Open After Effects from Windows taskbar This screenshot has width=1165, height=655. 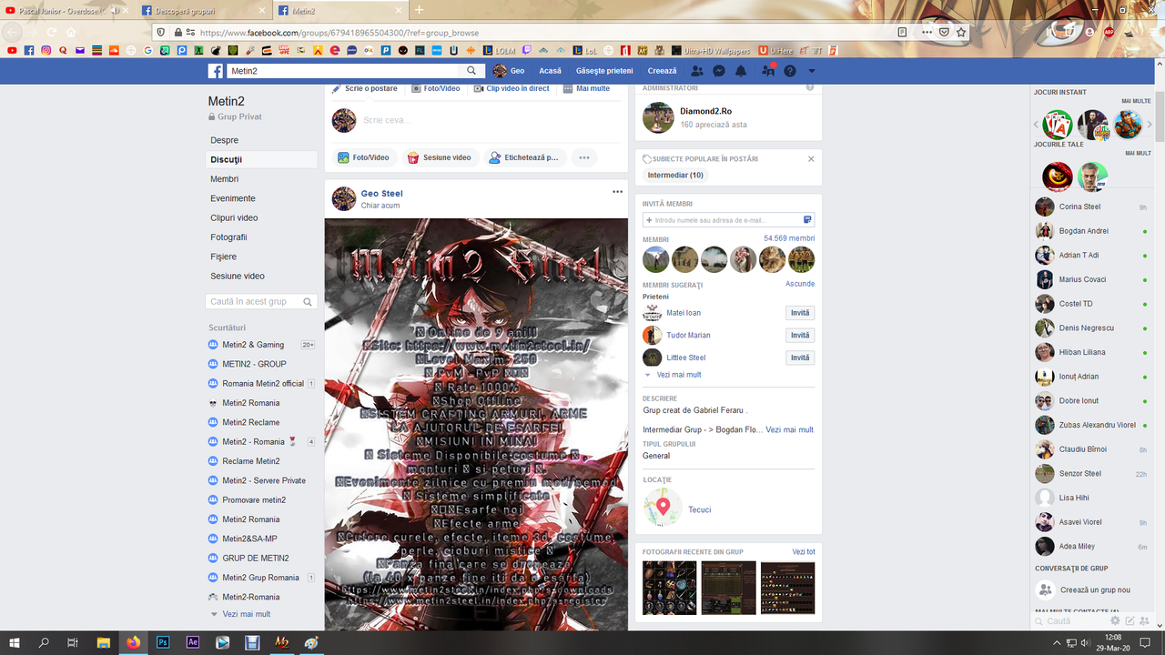(x=192, y=642)
